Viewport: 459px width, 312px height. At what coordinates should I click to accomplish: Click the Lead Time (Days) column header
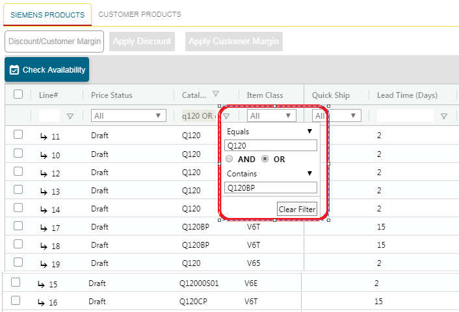(407, 95)
